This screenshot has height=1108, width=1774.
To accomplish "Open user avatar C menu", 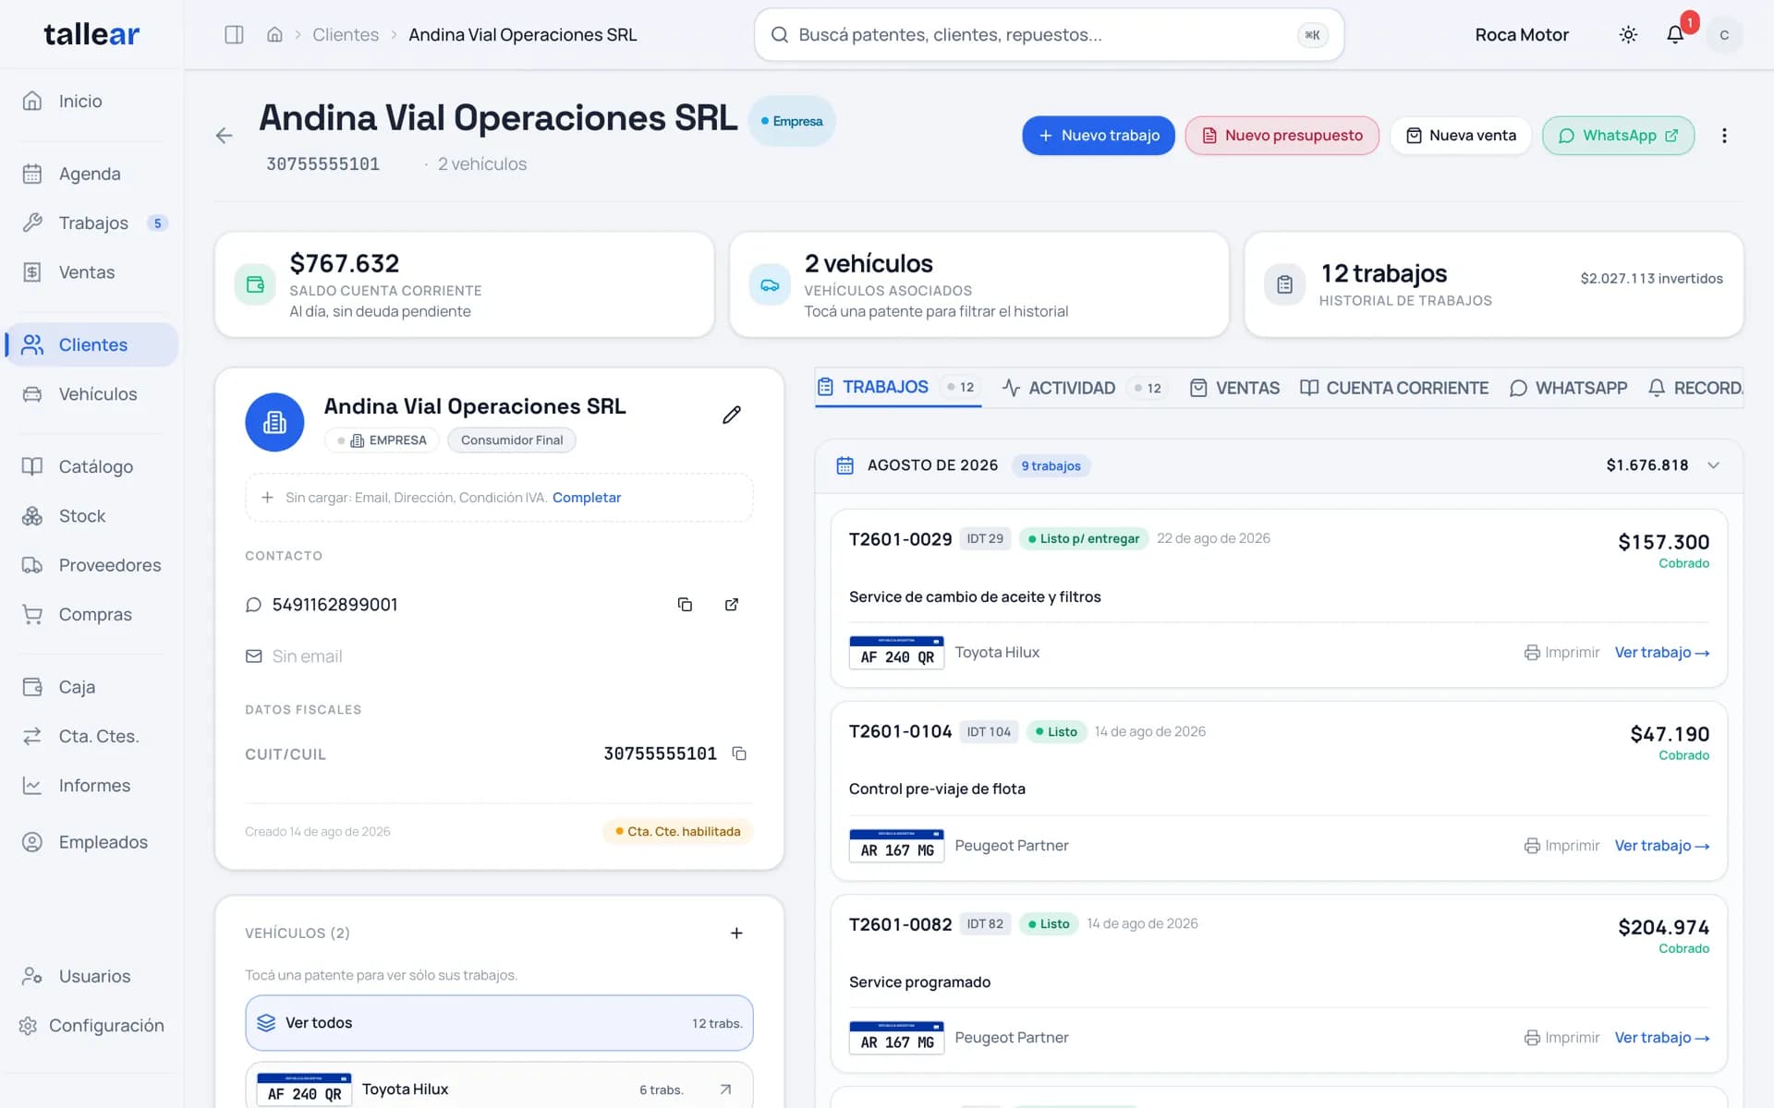I will [x=1723, y=35].
